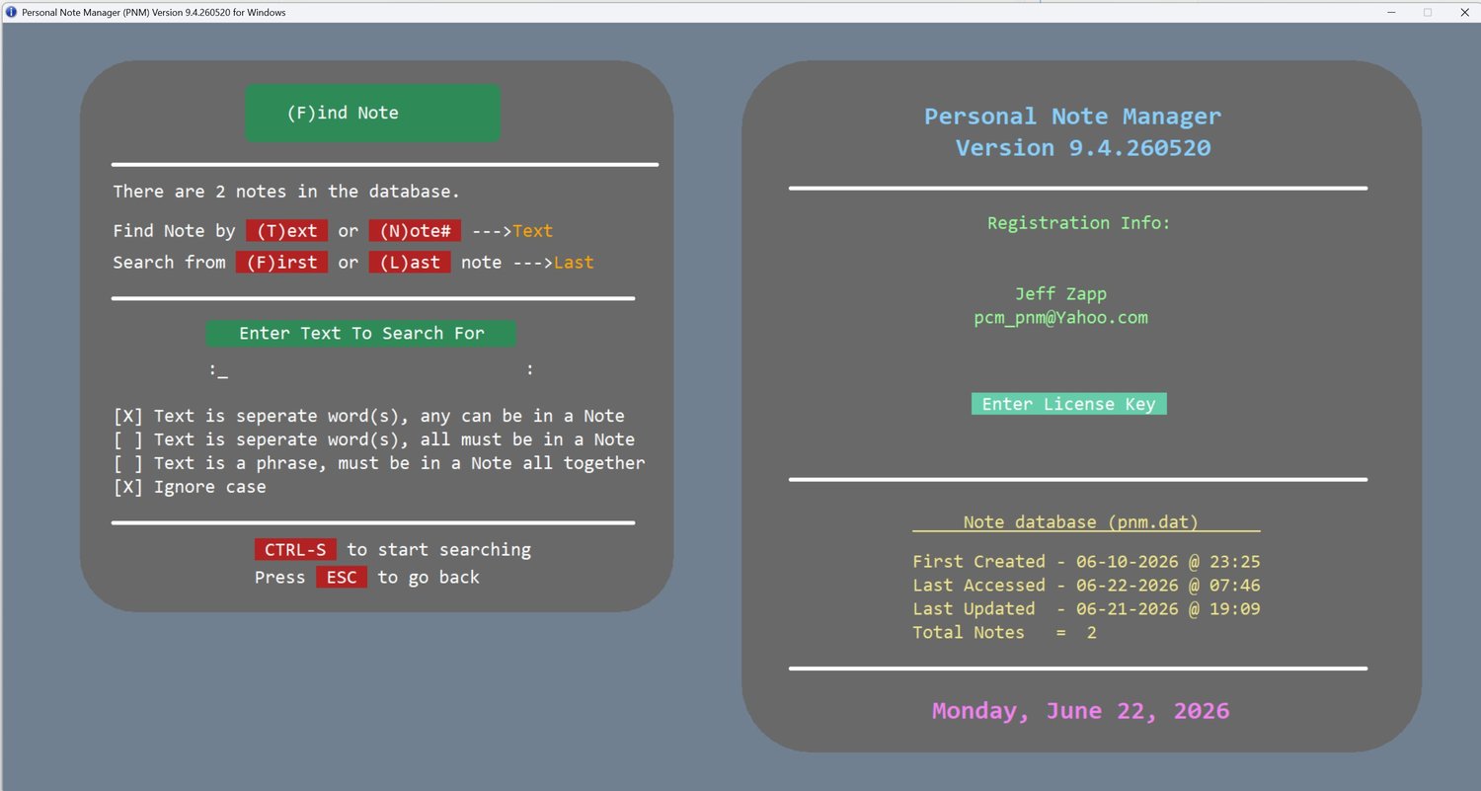Click the orange 'Text' mode indicator
The width and height of the screenshot is (1481, 791).
coord(532,231)
